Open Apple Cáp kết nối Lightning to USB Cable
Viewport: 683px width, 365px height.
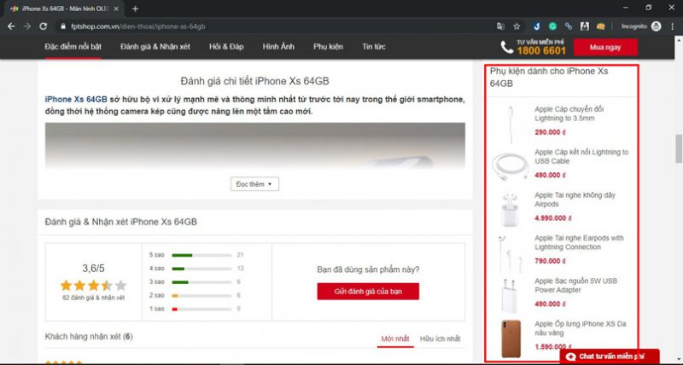[x=581, y=157]
